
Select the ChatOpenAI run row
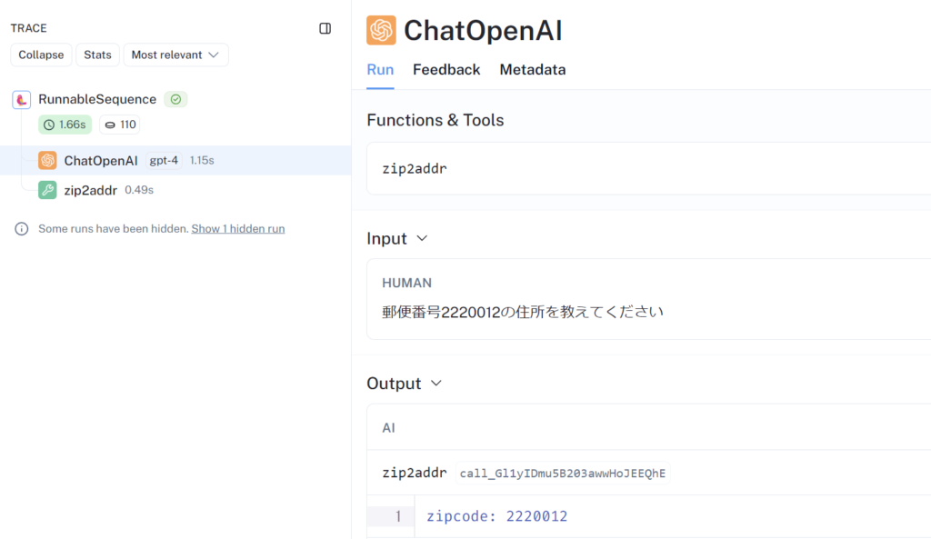[x=175, y=160]
